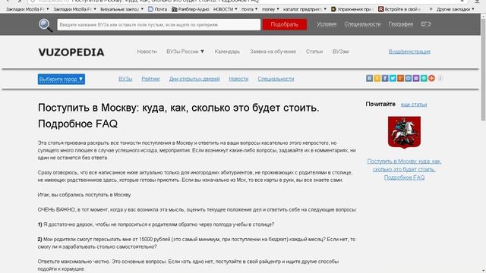Viewport: 486px width, 273px height.
Task: Expand first Закладки Mozilla bookmarks folder
Action: click(27, 9)
